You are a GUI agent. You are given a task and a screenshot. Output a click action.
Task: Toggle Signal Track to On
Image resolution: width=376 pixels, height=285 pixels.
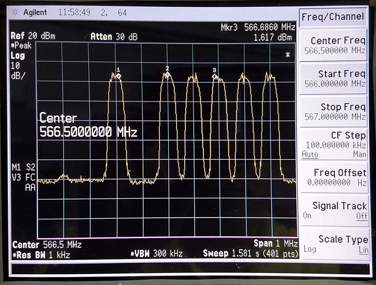307,216
